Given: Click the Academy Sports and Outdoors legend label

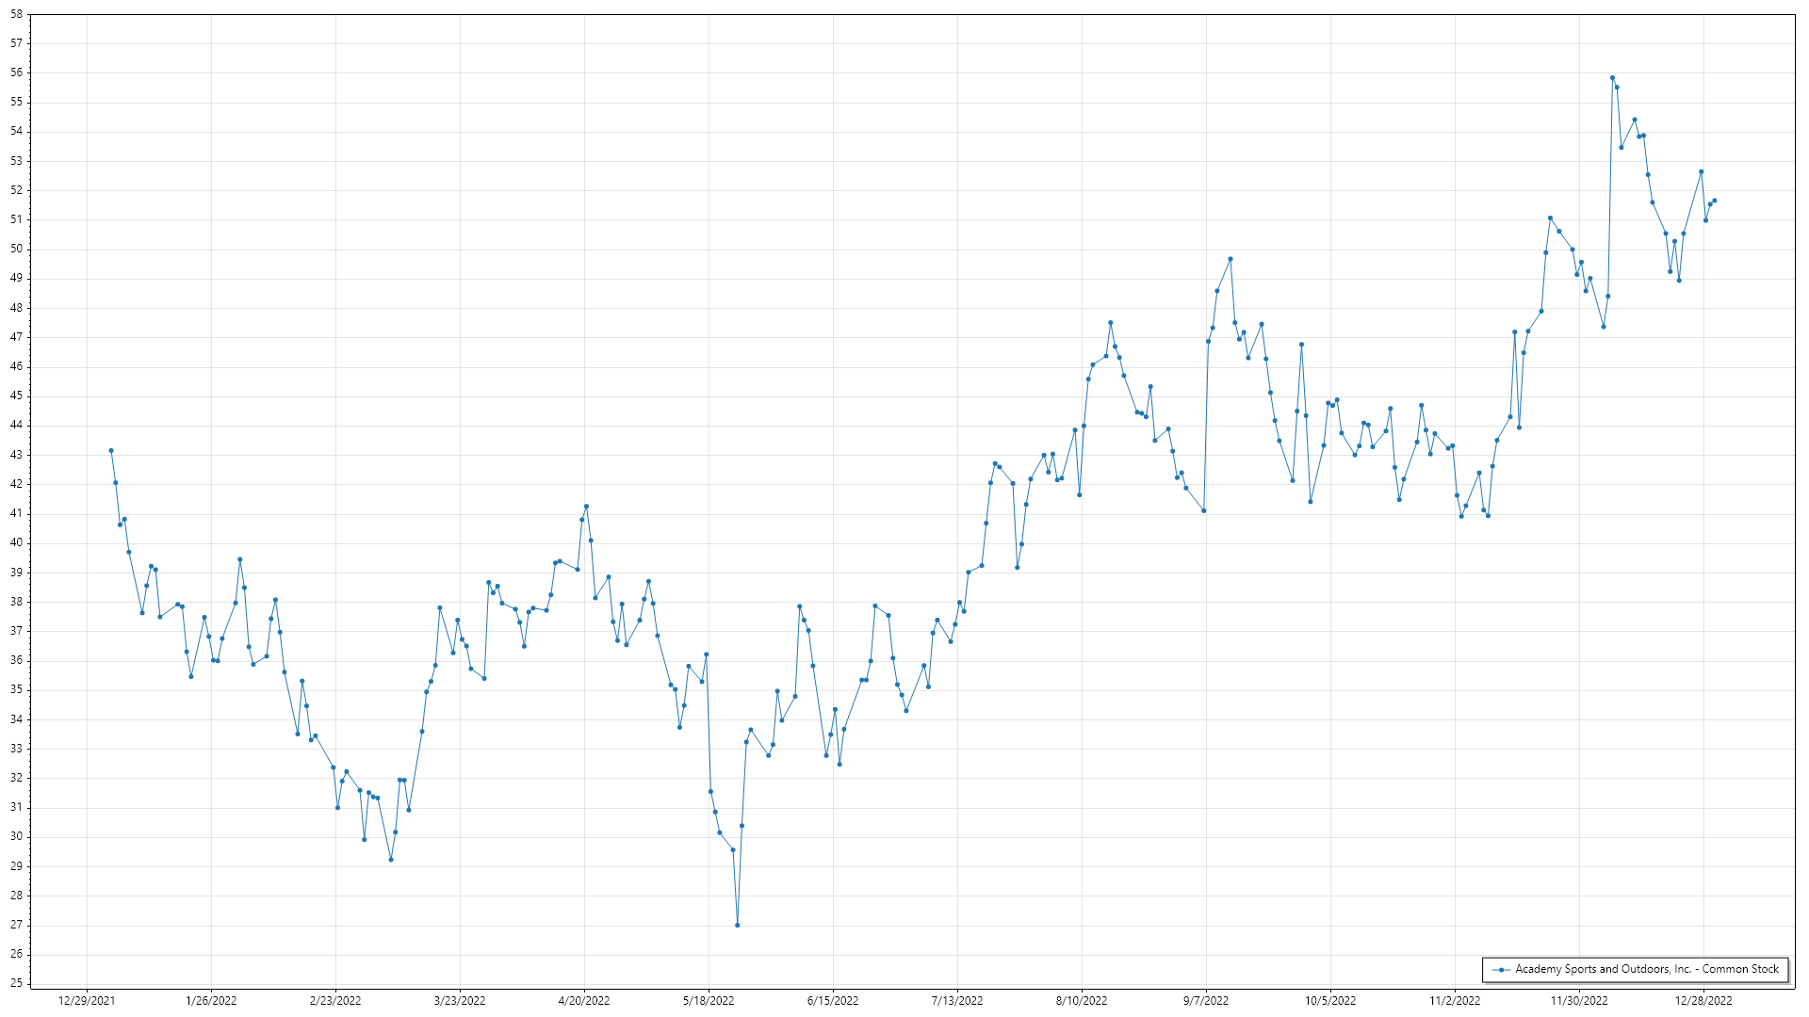Looking at the screenshot, I should point(1646,969).
